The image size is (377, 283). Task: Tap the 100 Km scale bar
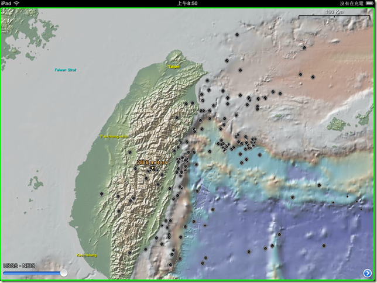tap(334, 15)
